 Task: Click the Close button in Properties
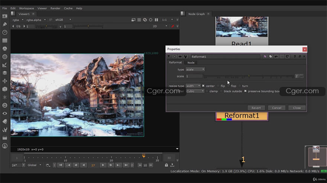pos(297,108)
